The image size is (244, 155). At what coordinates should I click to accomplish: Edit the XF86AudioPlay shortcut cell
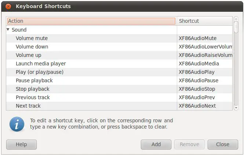196,72
